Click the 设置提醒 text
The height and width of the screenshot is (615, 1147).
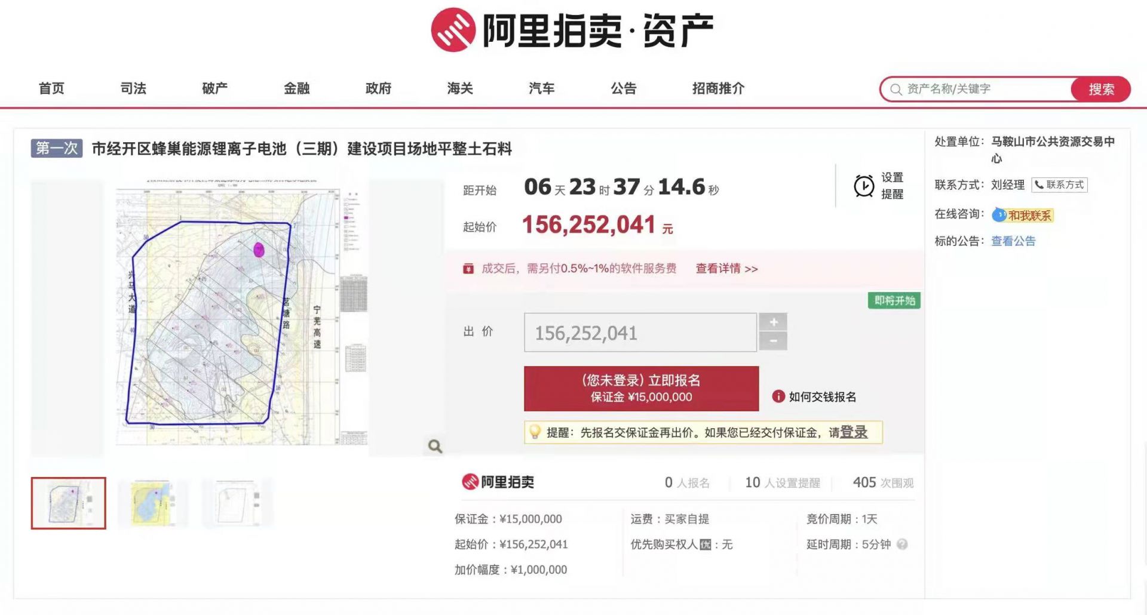pyautogui.click(x=892, y=186)
